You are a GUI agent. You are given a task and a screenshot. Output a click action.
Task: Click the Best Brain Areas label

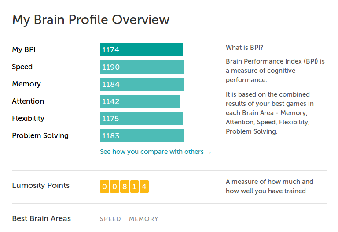pos(41,218)
